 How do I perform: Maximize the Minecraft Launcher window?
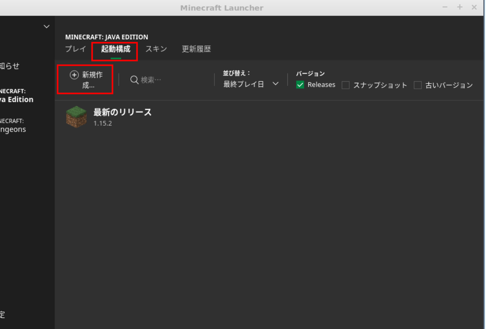click(x=460, y=8)
